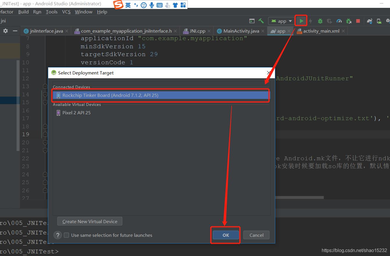Toggle code fold marker at line 15
Viewport: 390px width, 256px height.
45,102
